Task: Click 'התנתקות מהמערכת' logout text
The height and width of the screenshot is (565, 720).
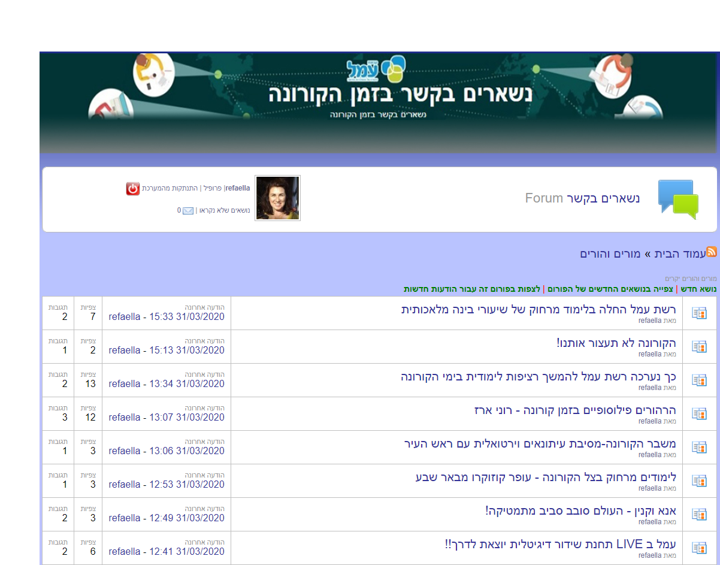Action: click(170, 188)
